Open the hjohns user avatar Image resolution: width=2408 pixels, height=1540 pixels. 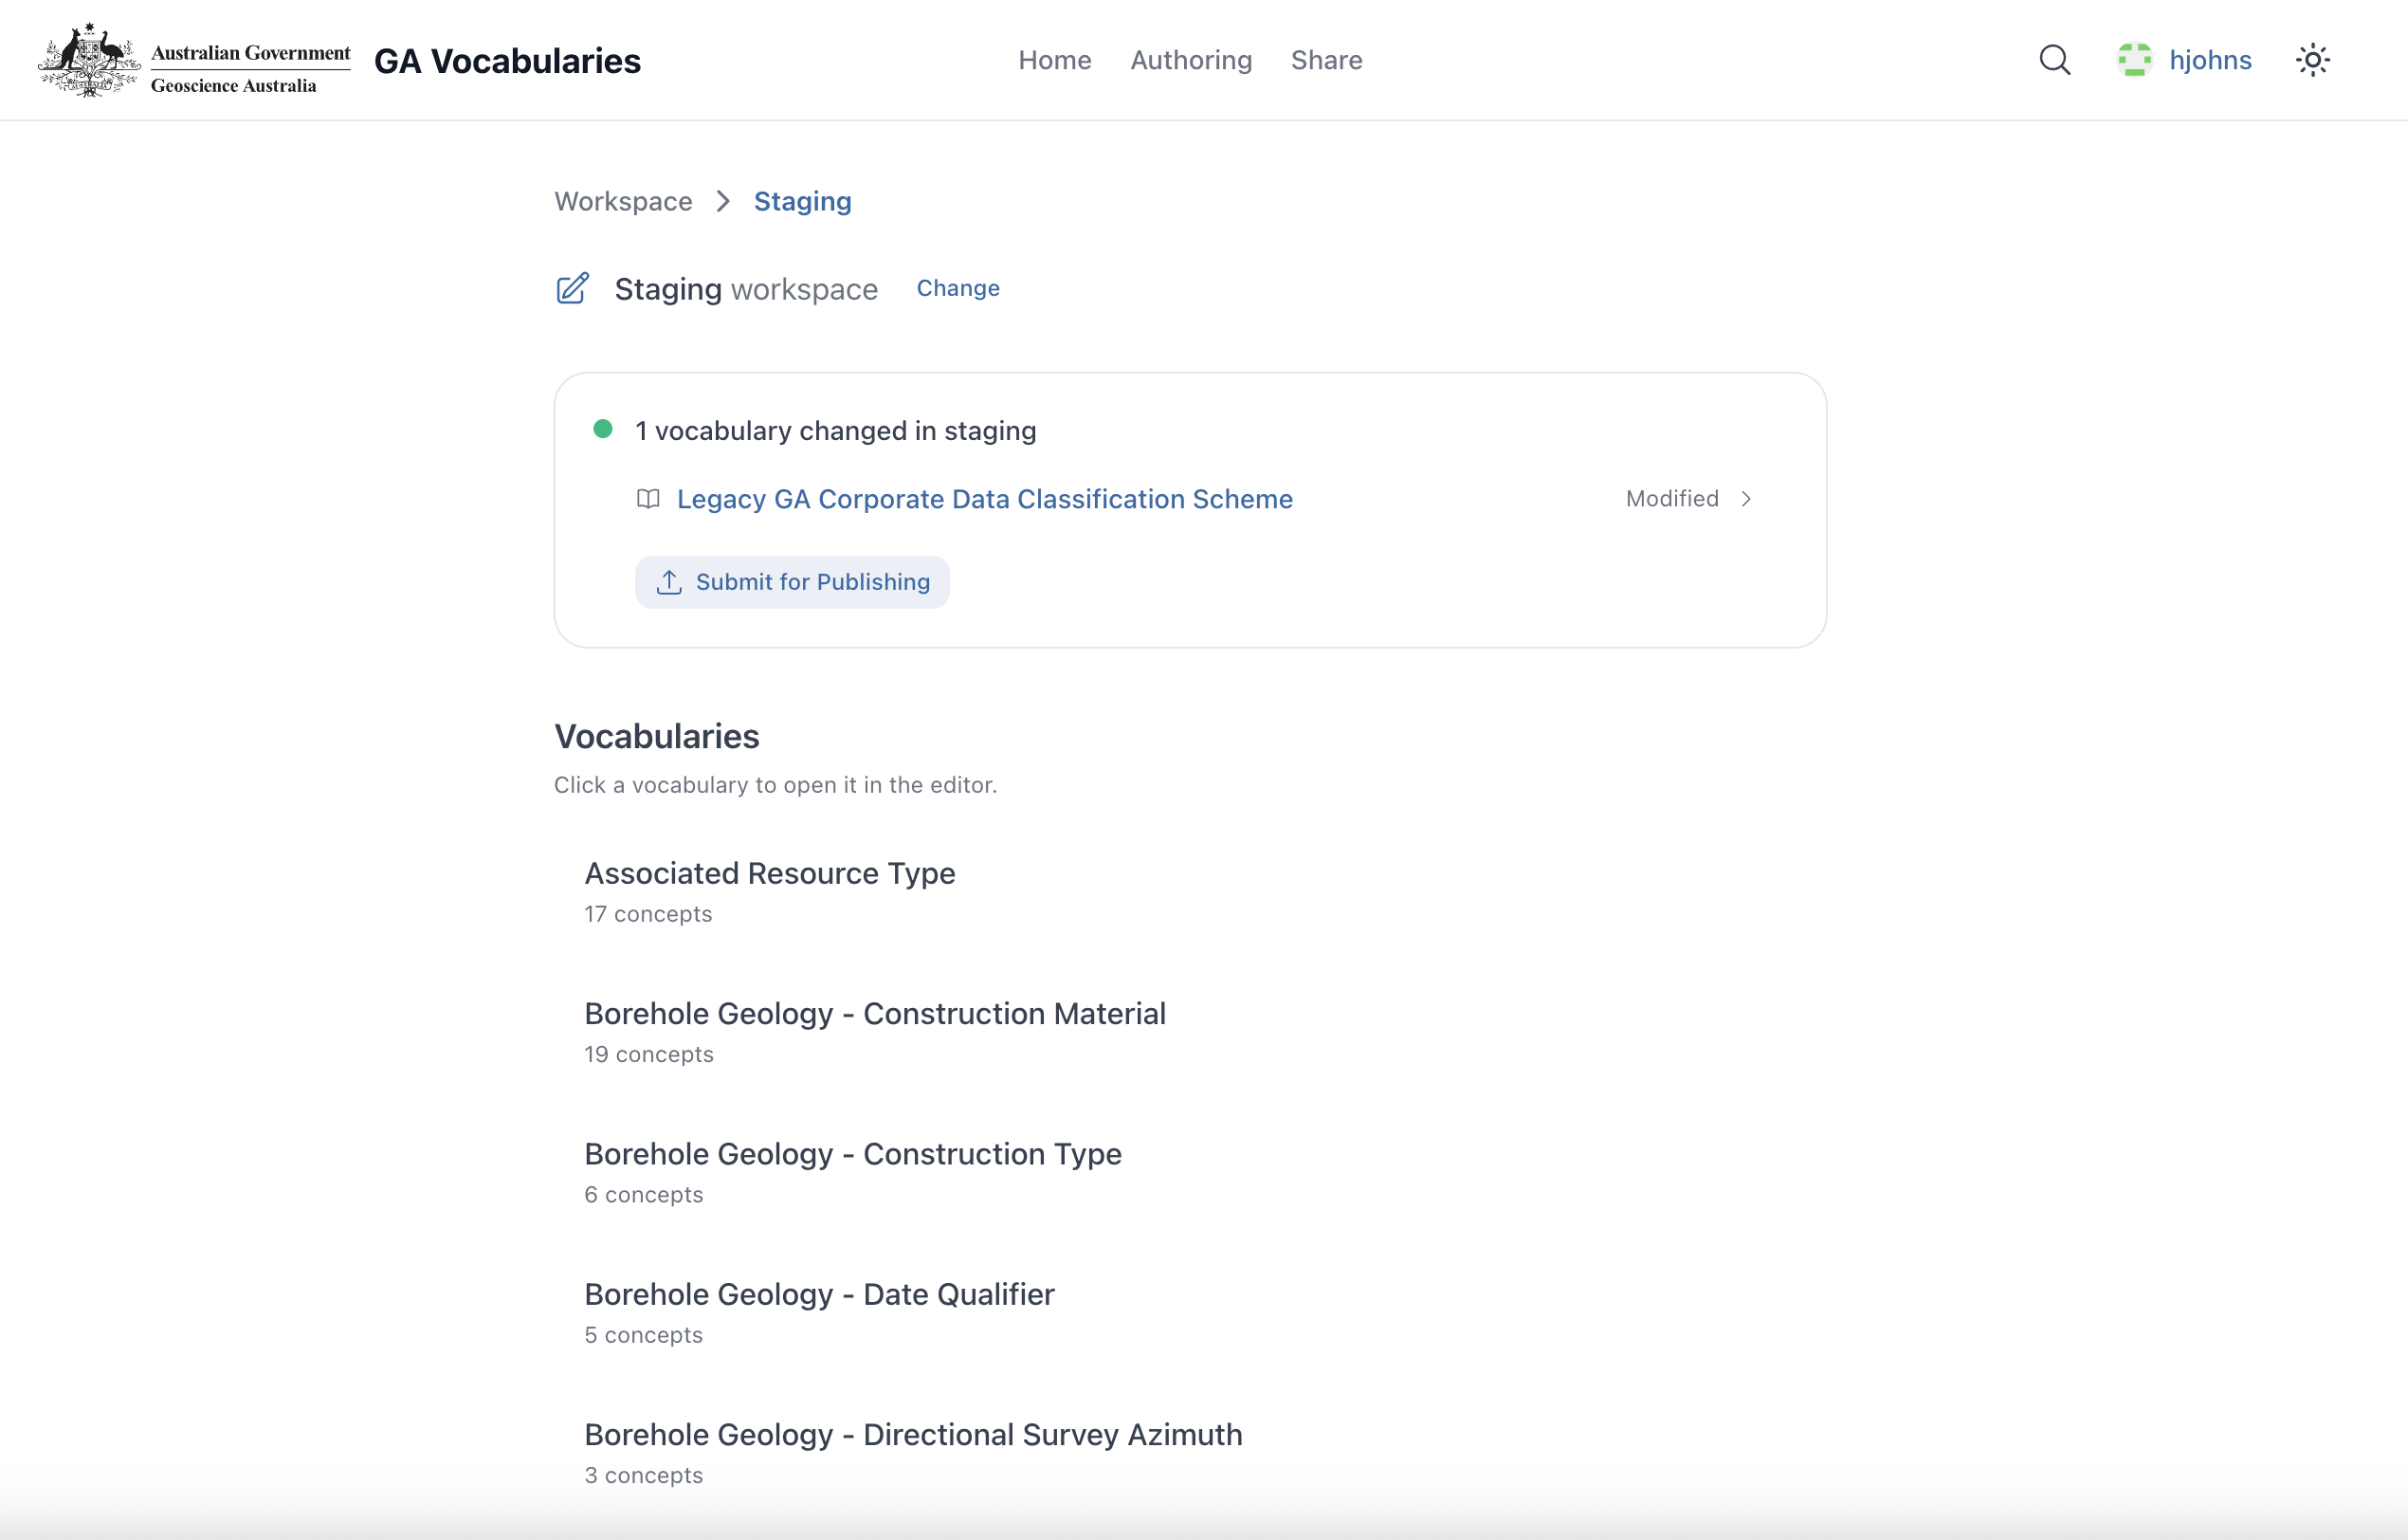2136,60
